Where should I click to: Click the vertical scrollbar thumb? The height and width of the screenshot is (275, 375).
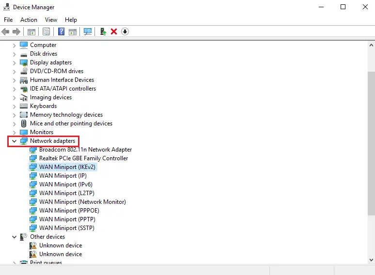click(x=371, y=143)
